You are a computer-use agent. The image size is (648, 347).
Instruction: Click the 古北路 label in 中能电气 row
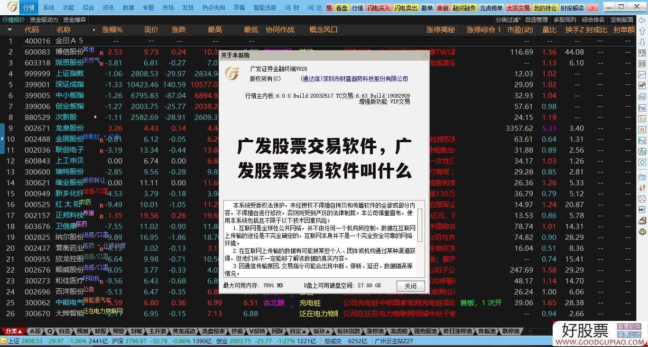(x=274, y=302)
